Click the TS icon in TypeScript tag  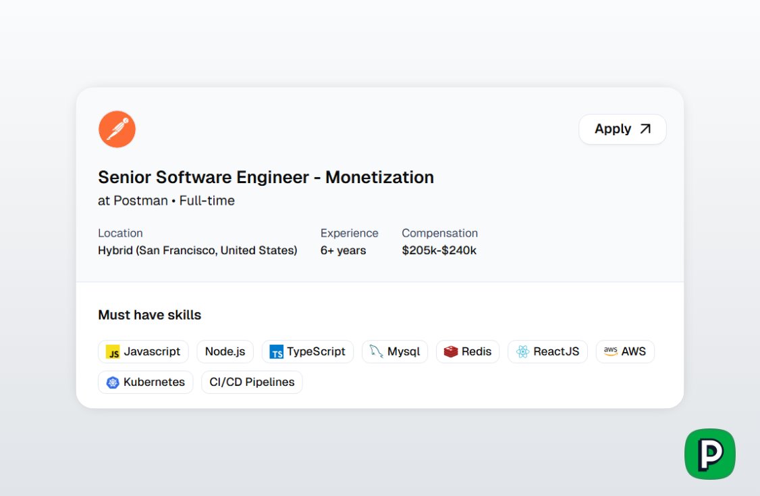tap(276, 352)
